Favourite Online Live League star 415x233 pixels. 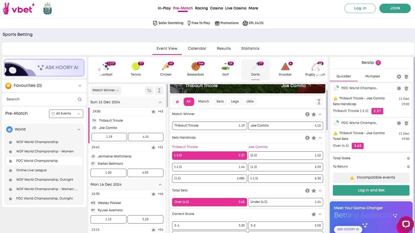click(x=10, y=171)
